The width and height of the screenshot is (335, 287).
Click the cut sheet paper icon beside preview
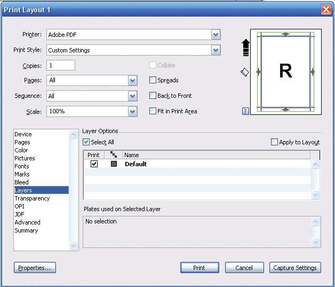pos(245,72)
